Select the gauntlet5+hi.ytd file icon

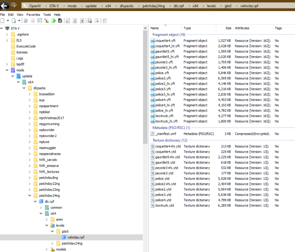153,157
